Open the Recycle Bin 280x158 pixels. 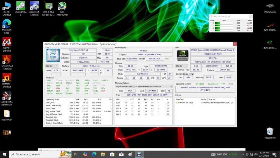click(270, 133)
